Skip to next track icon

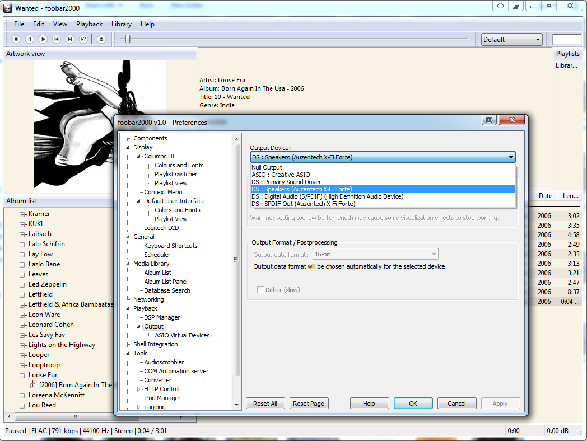click(x=70, y=39)
